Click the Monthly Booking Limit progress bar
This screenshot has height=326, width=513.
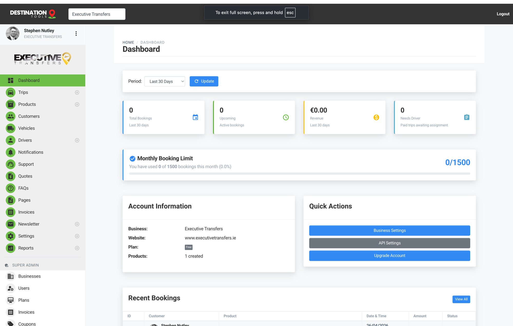click(300, 174)
